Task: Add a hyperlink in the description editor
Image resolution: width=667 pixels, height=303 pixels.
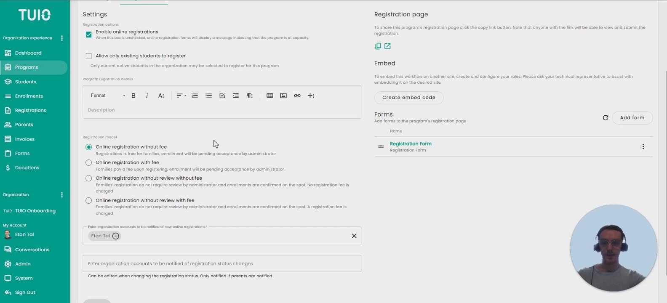Action: point(297,96)
